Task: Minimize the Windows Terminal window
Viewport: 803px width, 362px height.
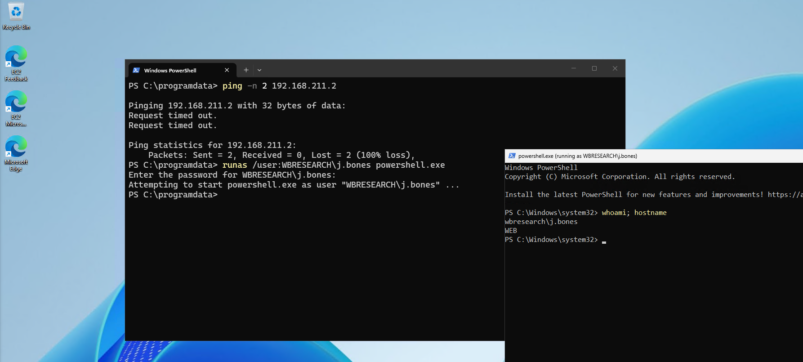Action: click(x=574, y=68)
